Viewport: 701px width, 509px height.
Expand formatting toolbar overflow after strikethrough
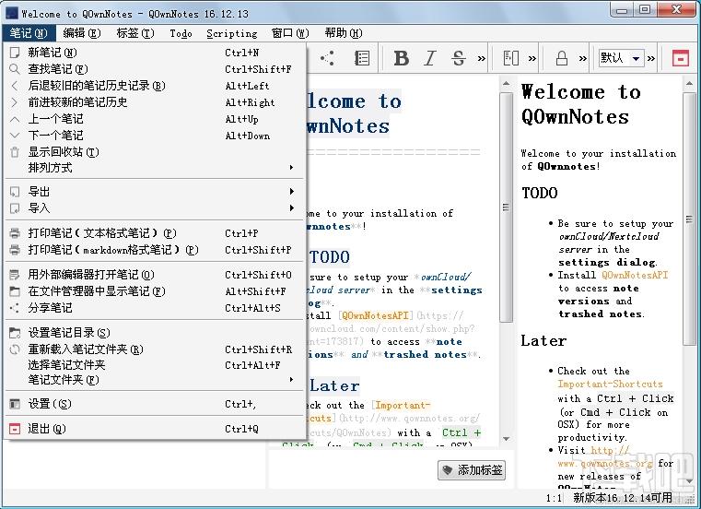[482, 58]
